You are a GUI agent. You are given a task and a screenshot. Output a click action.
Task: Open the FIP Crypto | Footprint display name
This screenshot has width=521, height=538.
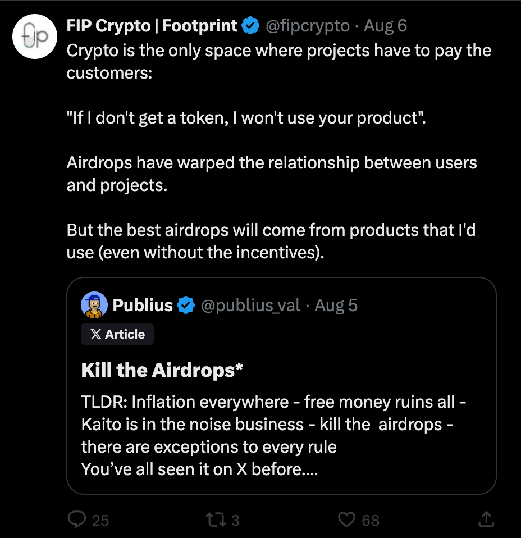tap(153, 26)
